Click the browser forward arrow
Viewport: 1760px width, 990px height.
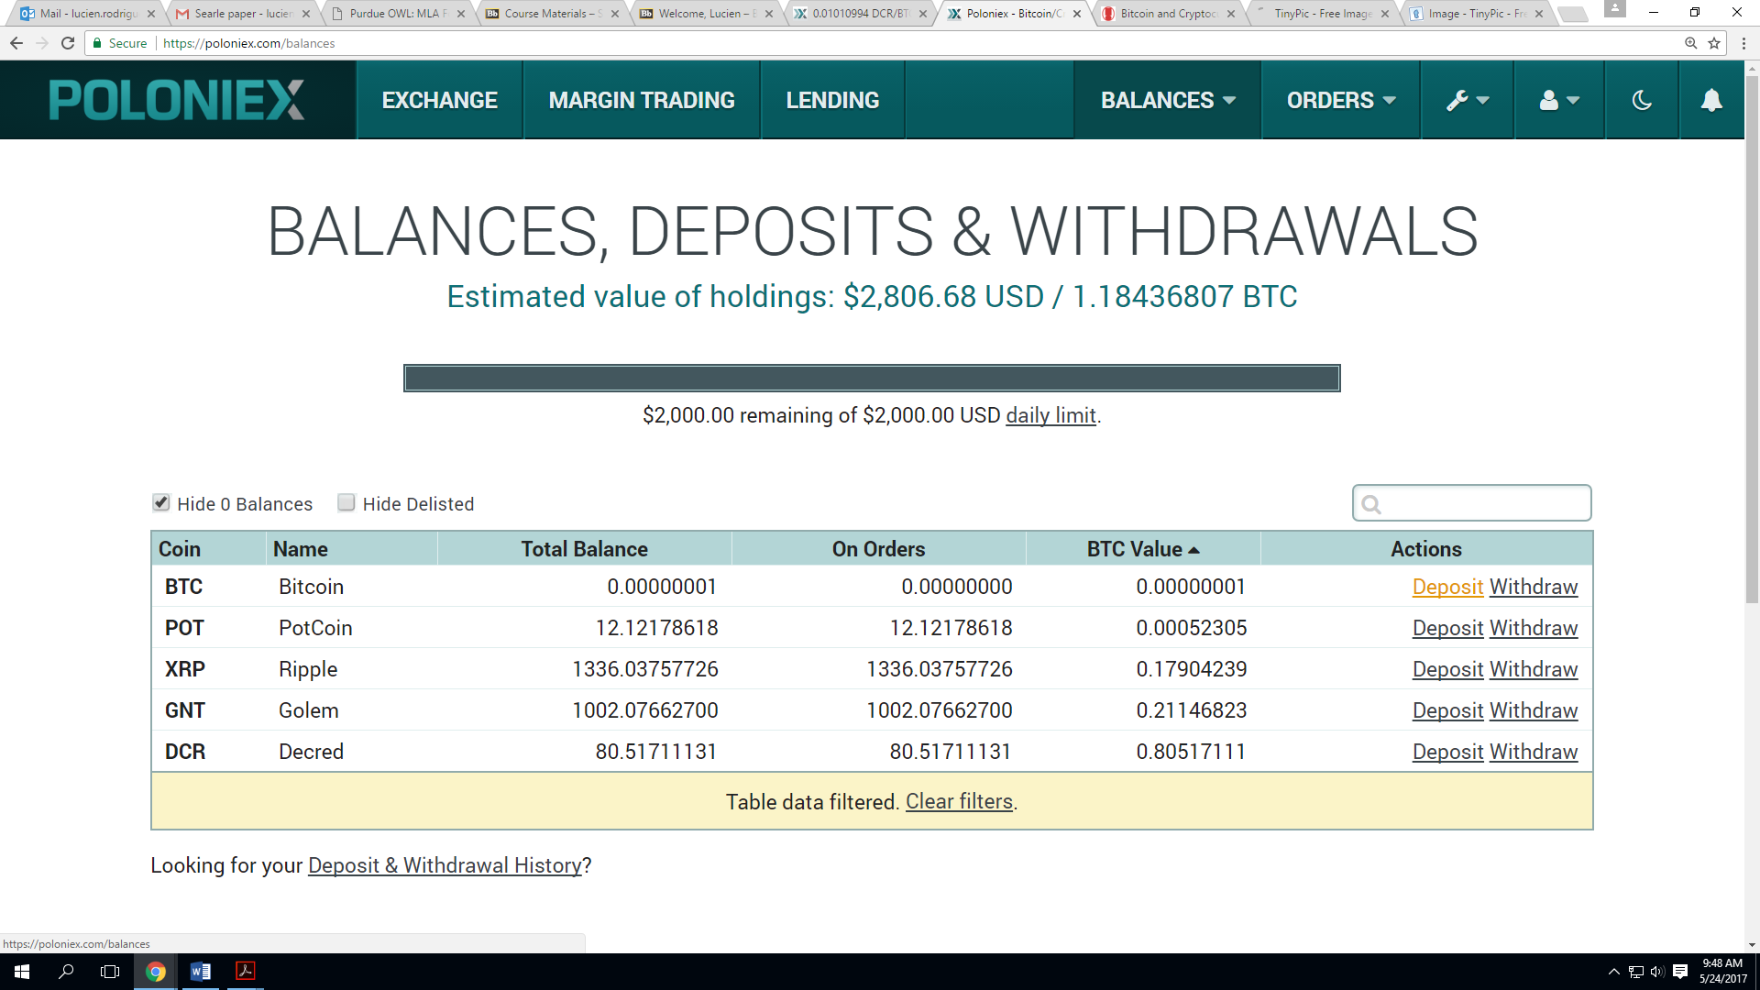tap(42, 43)
